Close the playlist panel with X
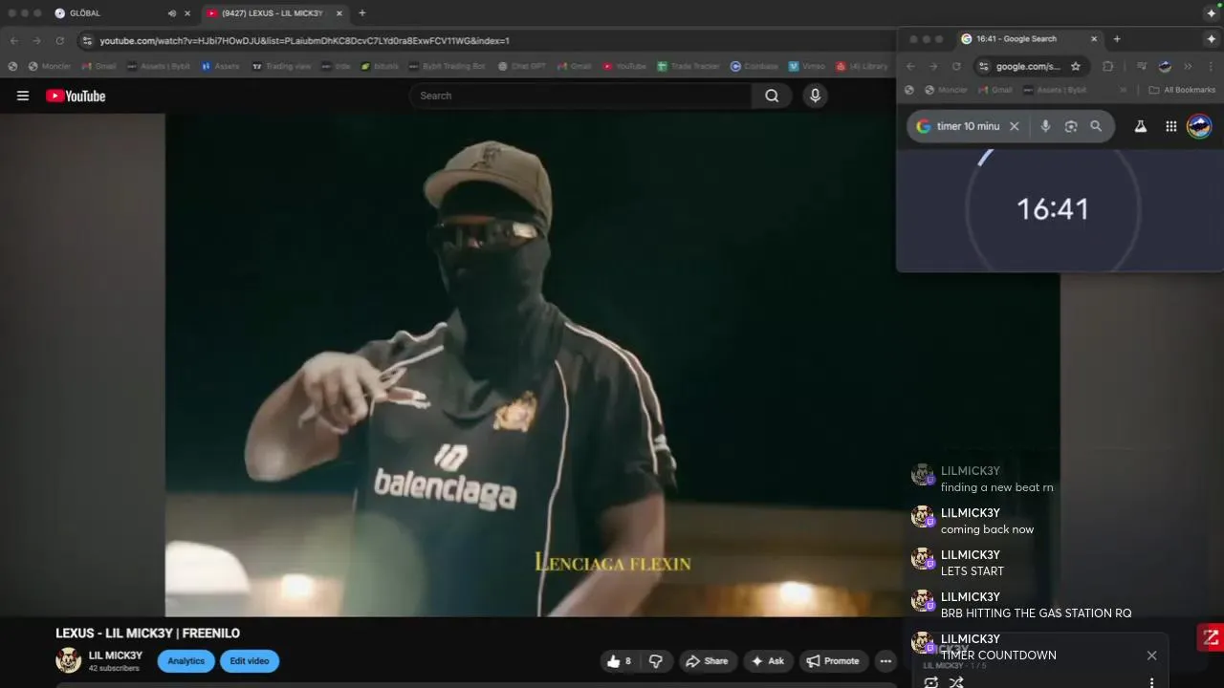 pos(1151,656)
